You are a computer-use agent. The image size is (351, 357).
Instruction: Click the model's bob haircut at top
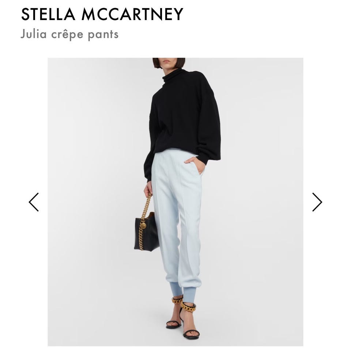[169, 63]
